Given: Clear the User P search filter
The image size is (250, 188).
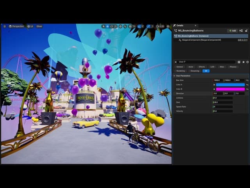Looking at the screenshot, I should pos(175,62).
